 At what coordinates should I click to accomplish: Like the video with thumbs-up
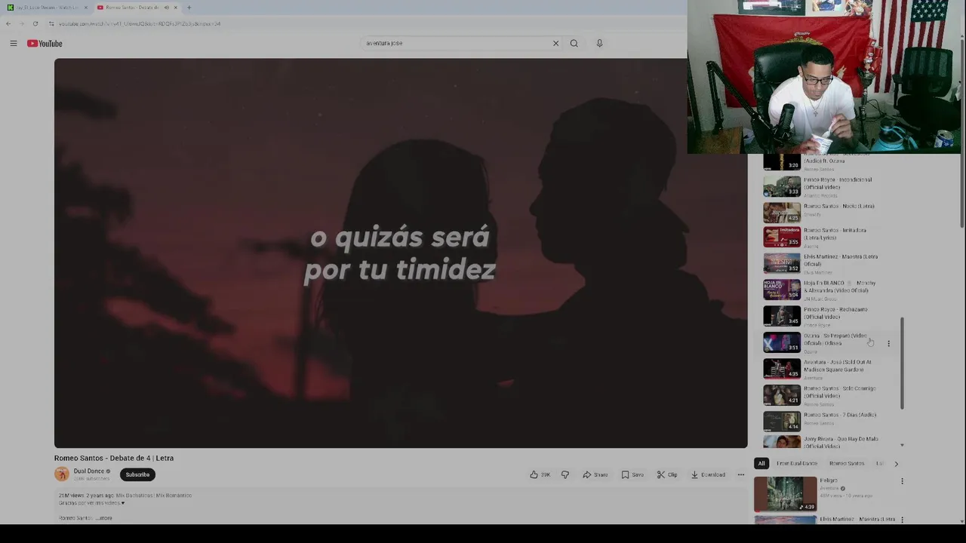pos(540,474)
